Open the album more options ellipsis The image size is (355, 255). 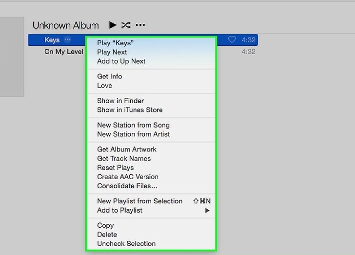140,25
